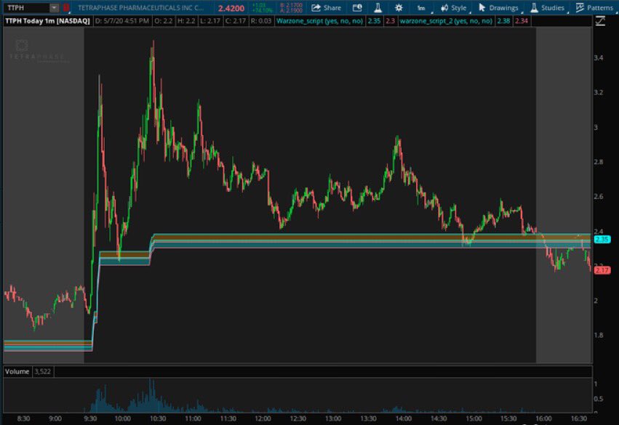Click the 2.34 value after warzone_script_2
619x425 pixels.
click(521, 21)
